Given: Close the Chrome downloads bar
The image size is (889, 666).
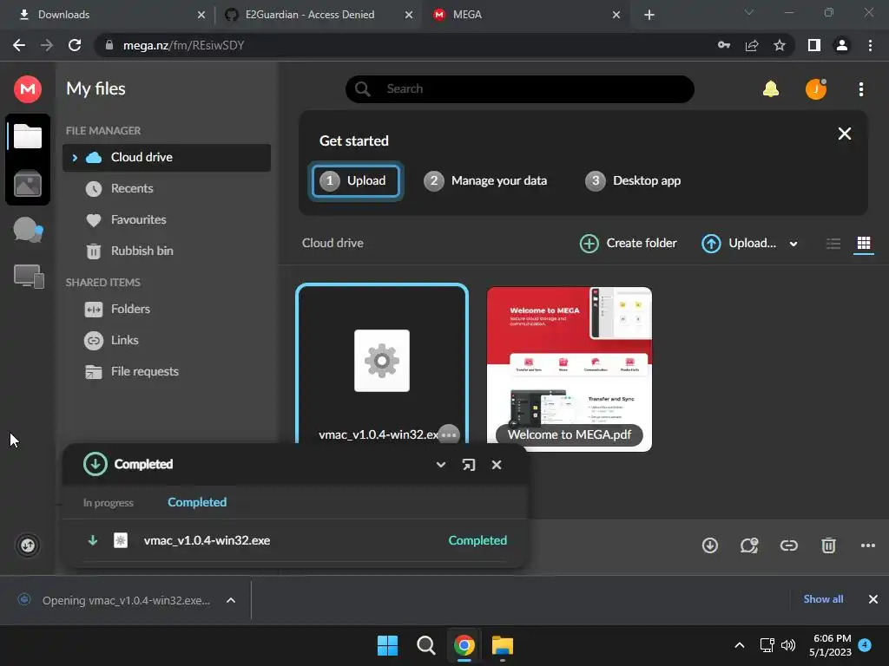Looking at the screenshot, I should [x=873, y=599].
